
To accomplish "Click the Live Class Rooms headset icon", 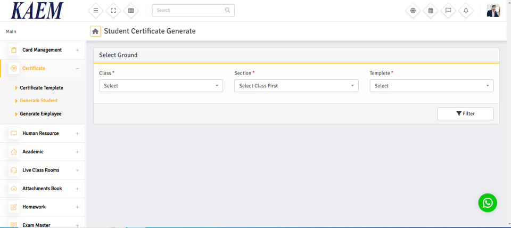I will click(x=14, y=170).
